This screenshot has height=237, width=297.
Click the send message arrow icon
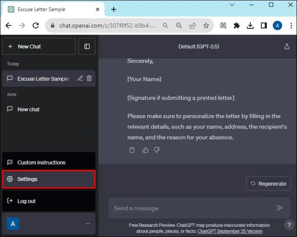pyautogui.click(x=280, y=208)
